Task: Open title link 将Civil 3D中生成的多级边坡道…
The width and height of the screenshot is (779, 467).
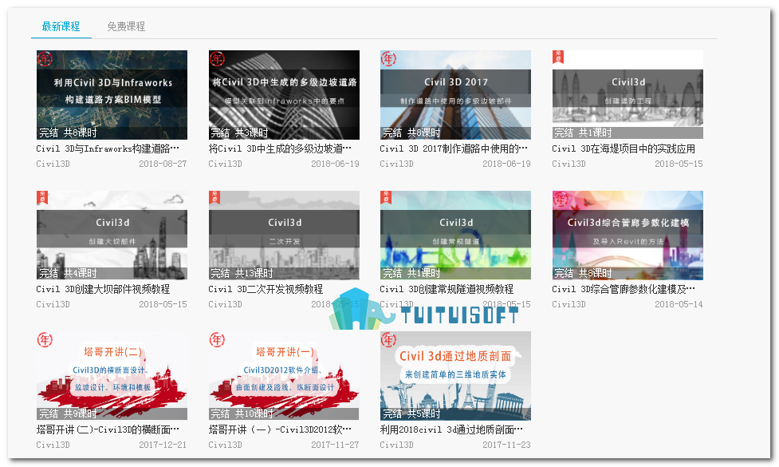Action: tap(280, 148)
